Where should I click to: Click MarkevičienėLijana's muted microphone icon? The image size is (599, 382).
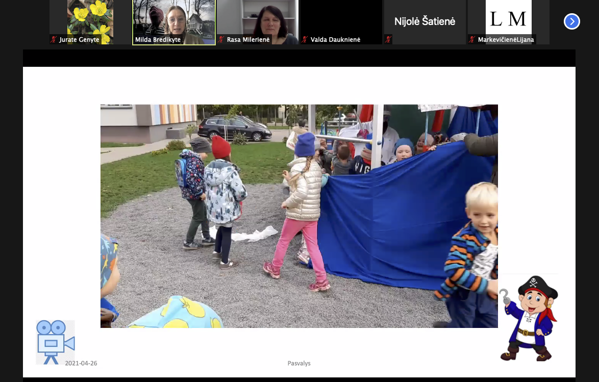pyautogui.click(x=472, y=39)
